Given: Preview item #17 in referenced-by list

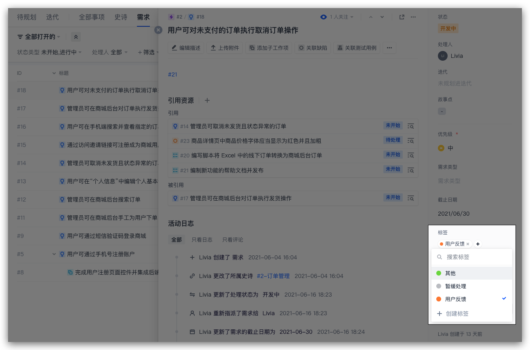Looking at the screenshot, I should (411, 198).
